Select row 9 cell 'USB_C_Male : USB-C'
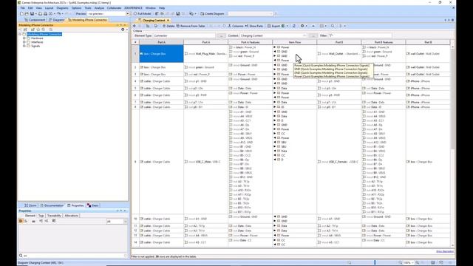Image resolution: width=473 pixels, height=266 pixels. 205,162
